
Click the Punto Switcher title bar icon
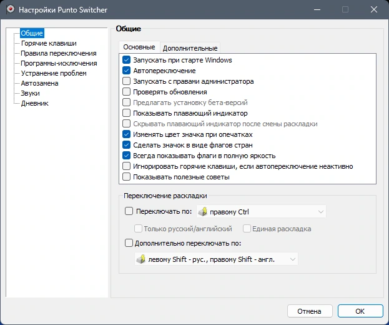[10, 9]
